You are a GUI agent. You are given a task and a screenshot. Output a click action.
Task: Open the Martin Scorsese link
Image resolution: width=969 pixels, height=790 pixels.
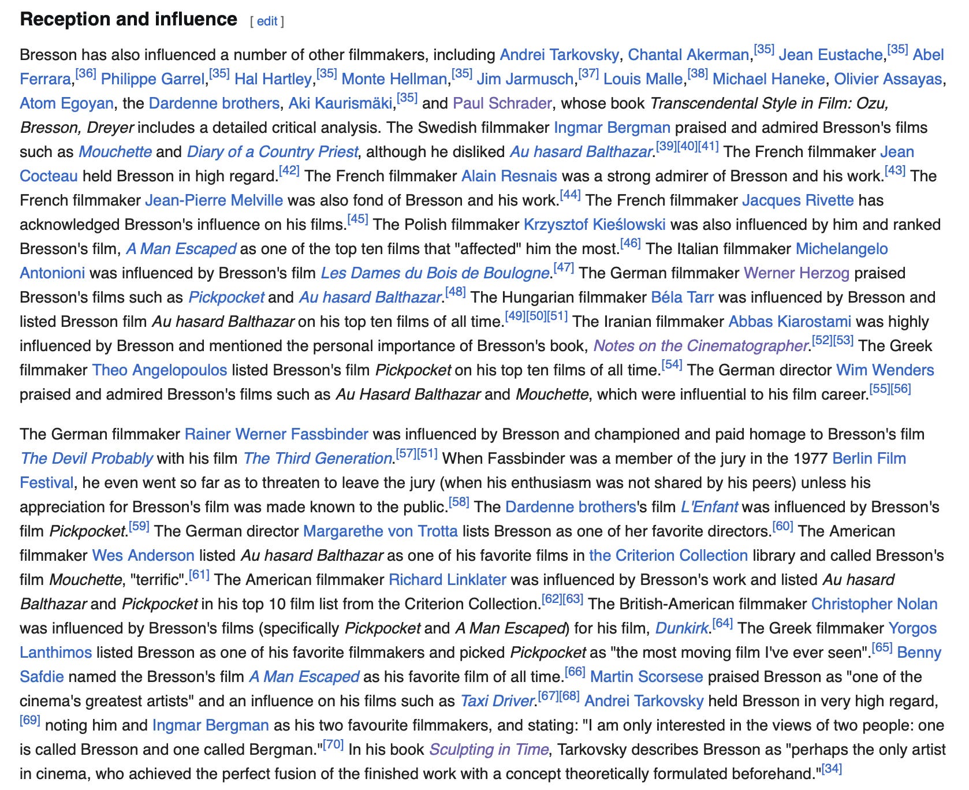[x=647, y=677]
